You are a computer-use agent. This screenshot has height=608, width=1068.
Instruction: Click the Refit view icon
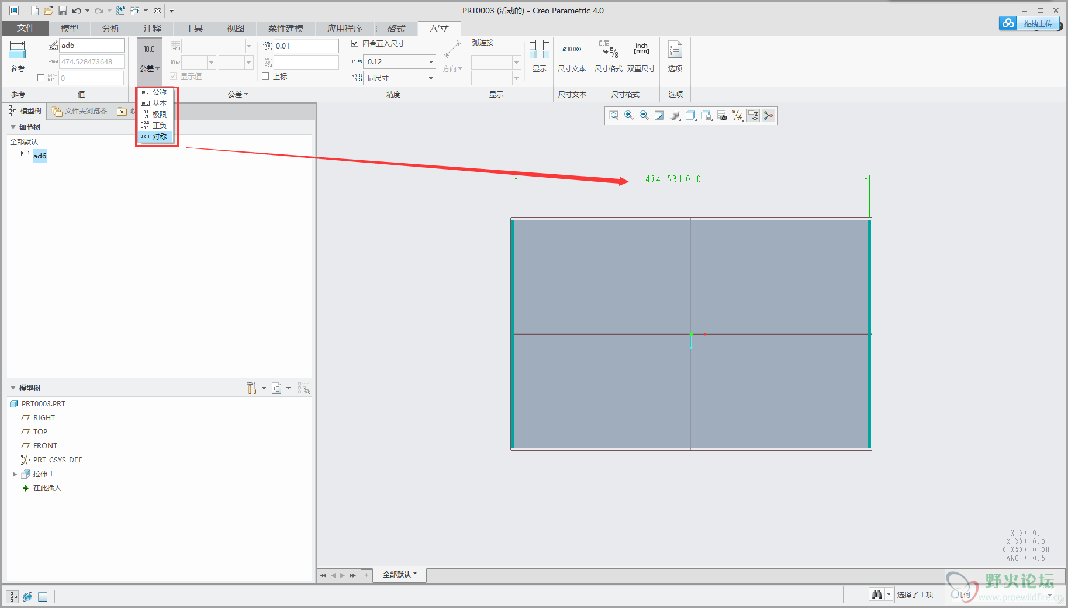[x=614, y=116]
